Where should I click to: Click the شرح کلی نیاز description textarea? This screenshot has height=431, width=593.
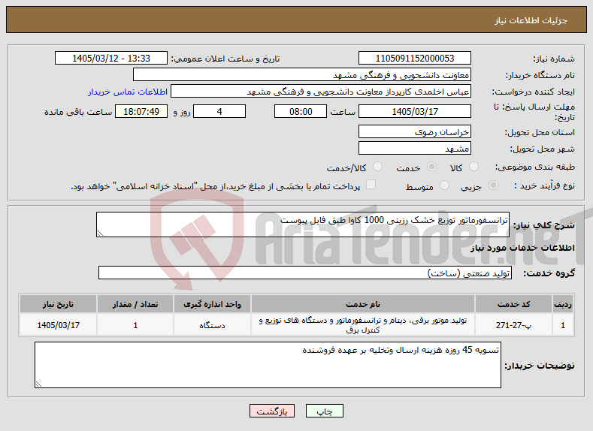pyautogui.click(x=303, y=225)
